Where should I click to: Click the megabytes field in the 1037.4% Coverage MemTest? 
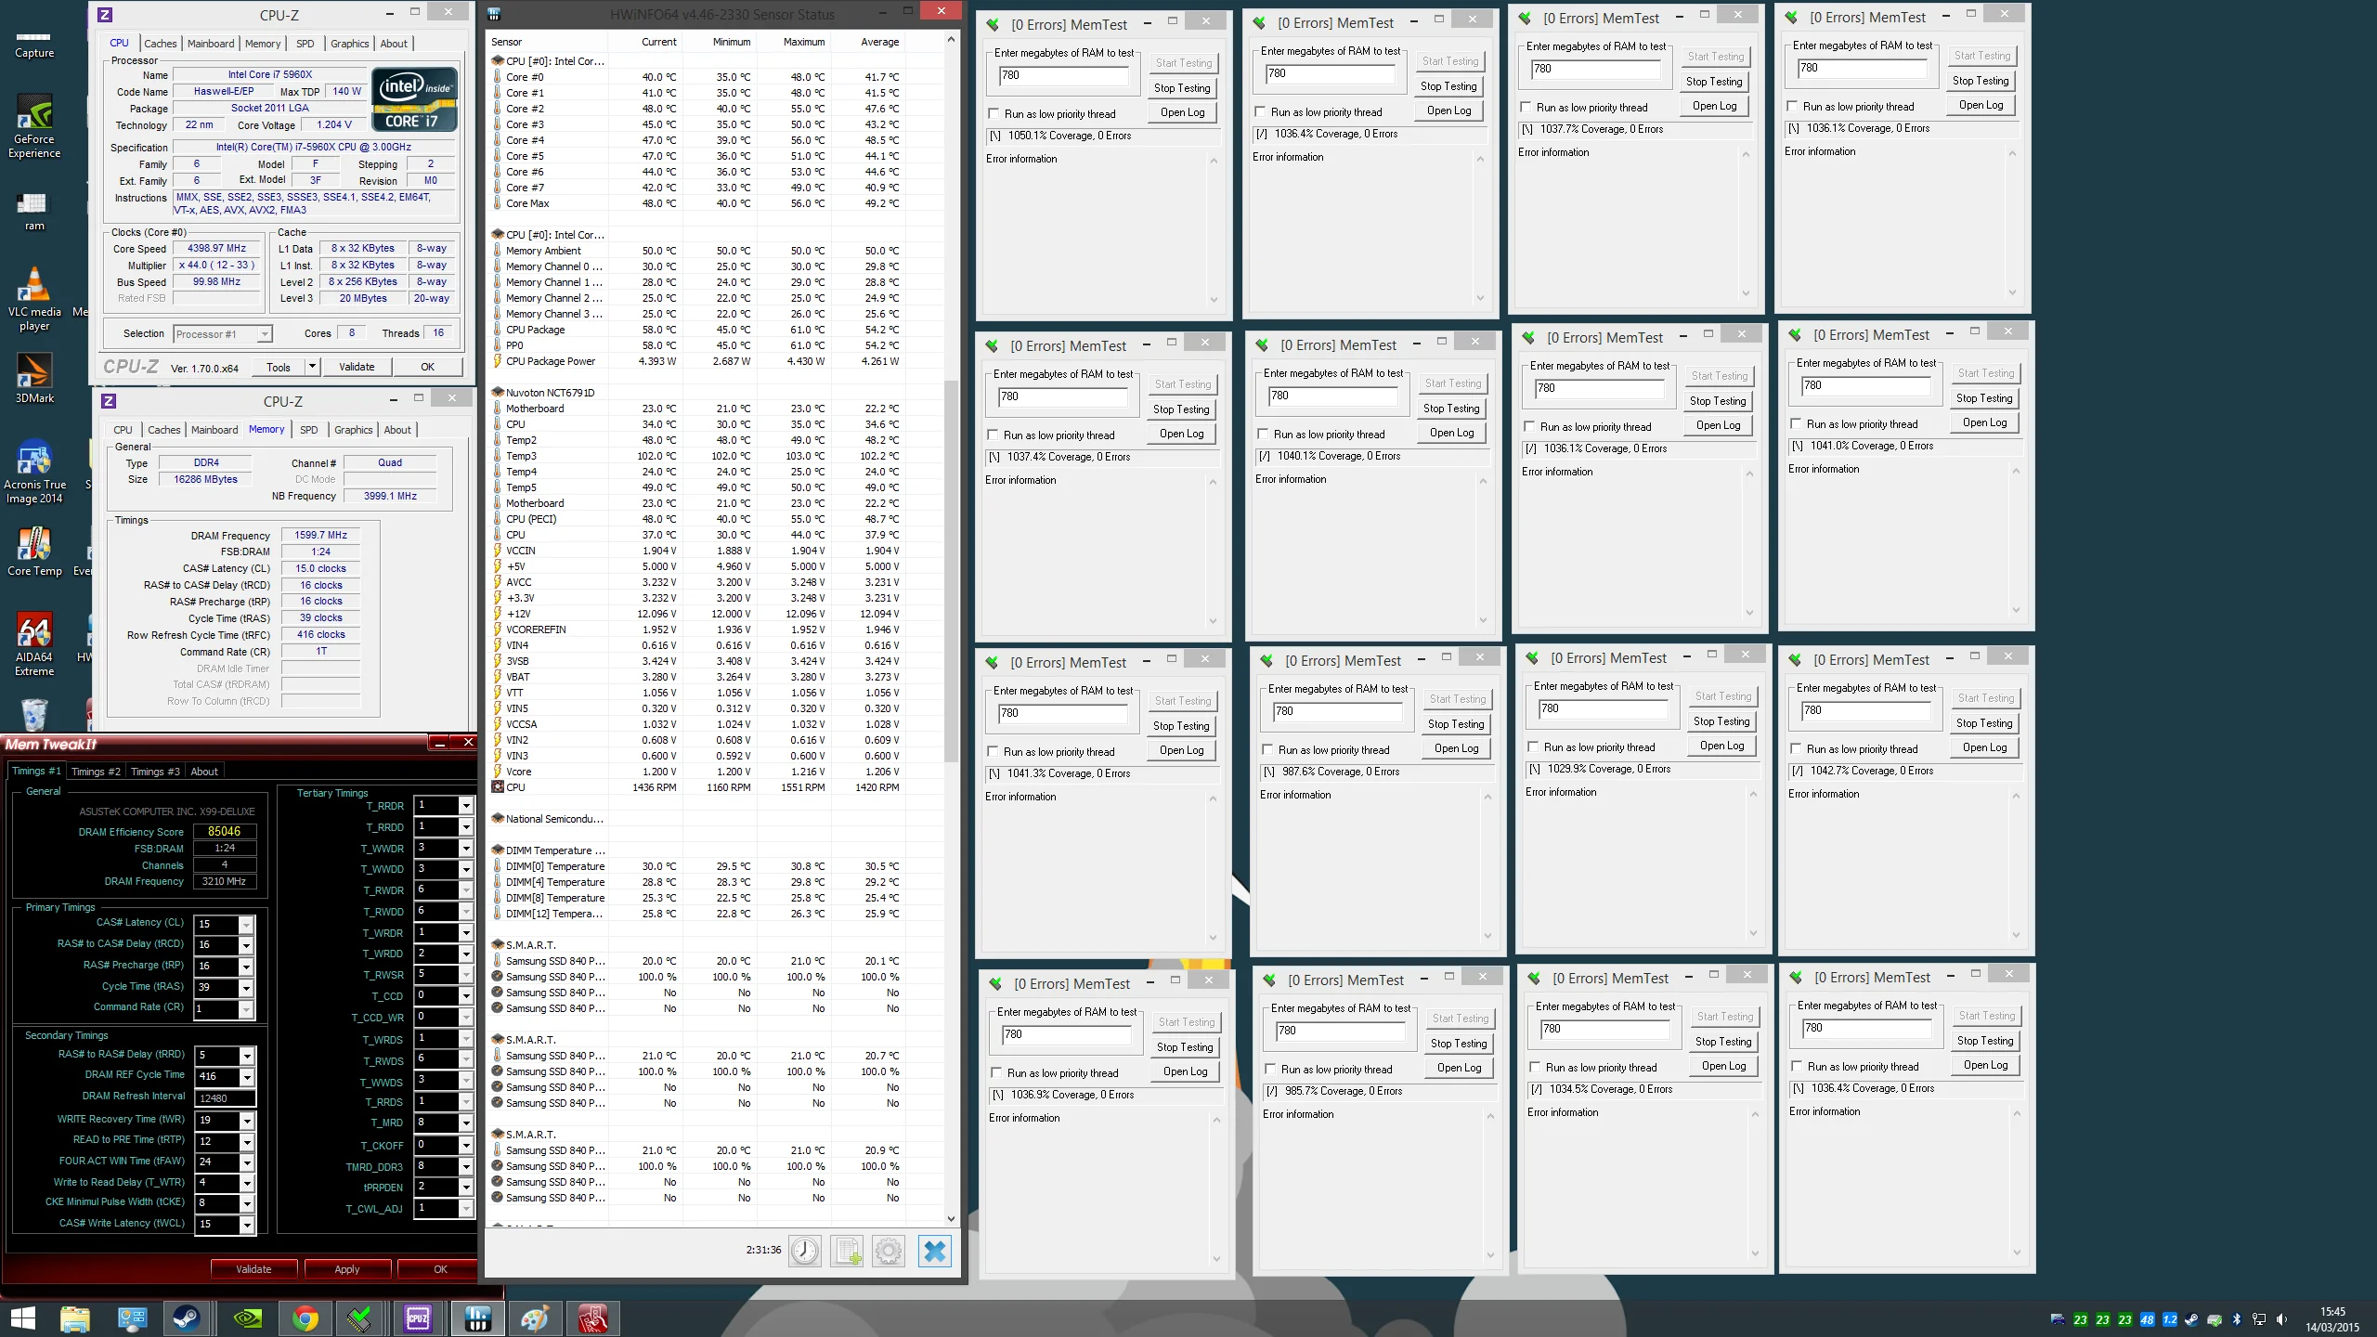(x=1062, y=396)
